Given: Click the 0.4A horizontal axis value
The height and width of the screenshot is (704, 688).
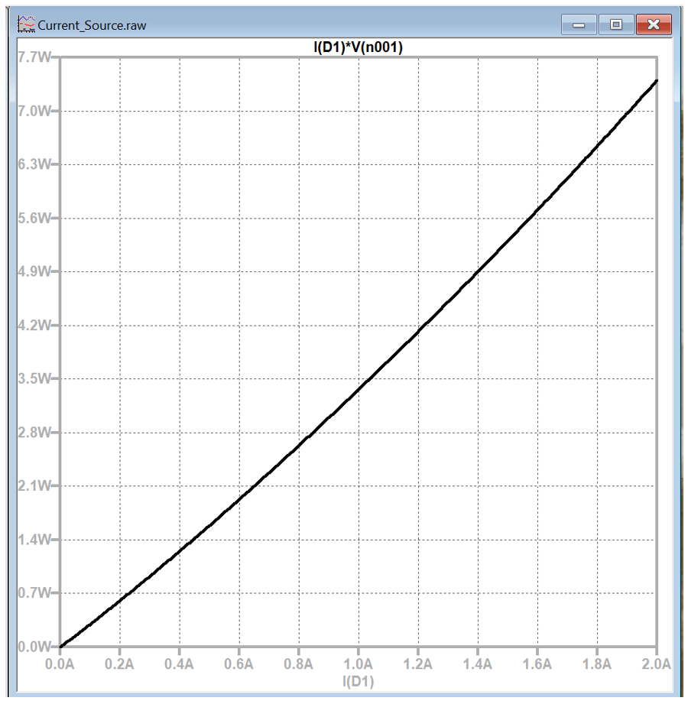Looking at the screenshot, I should pos(179,663).
